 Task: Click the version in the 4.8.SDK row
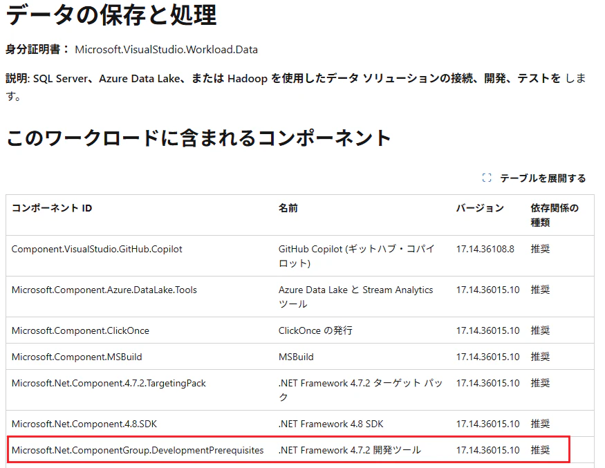[487, 424]
